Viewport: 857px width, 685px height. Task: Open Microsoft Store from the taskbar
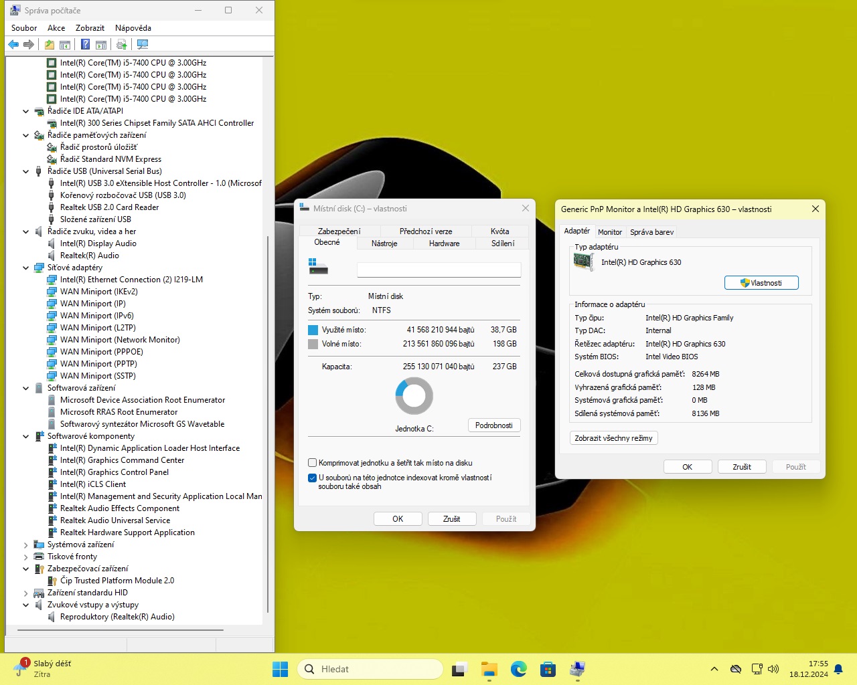548,669
